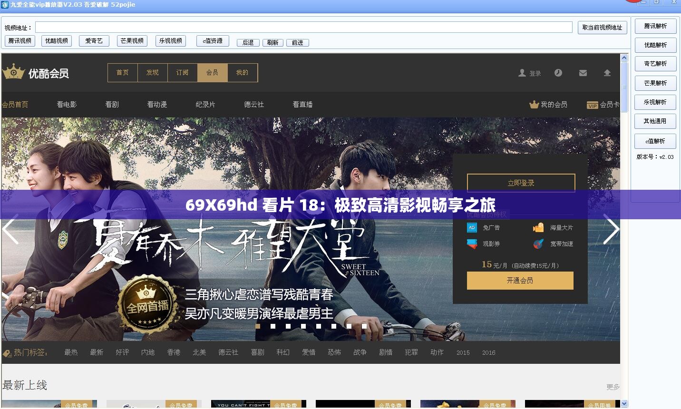Open 乐视视频 site button
The width and height of the screenshot is (681, 409).
(x=171, y=41)
